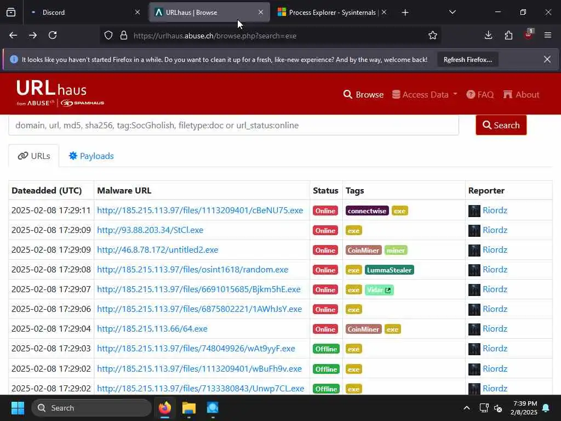Click date 2025-02-08 17:29:11 cell
Image resolution: width=561 pixels, height=421 pixels.
pos(51,210)
